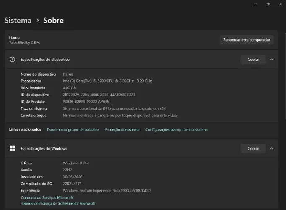This screenshot has width=286, height=210.
Task: Click the Nome do dispositivo value Haruu
Action: point(68,74)
